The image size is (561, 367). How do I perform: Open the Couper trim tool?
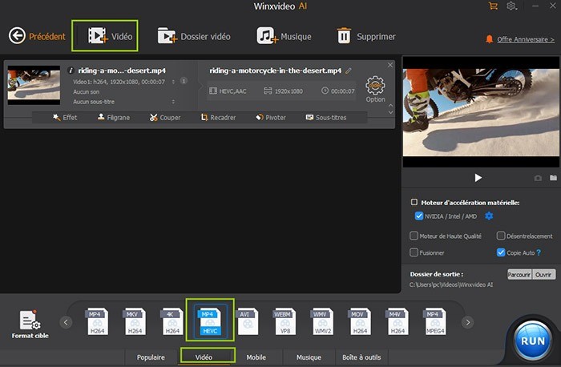point(165,117)
